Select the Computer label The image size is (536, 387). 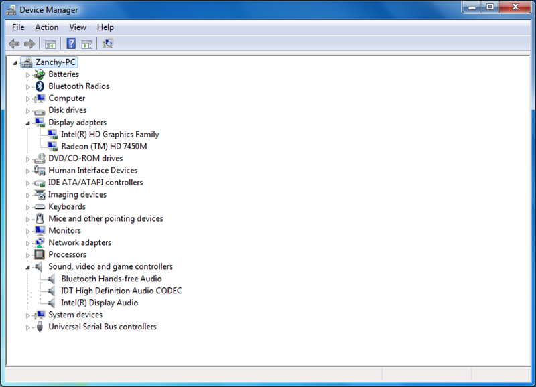coord(66,98)
